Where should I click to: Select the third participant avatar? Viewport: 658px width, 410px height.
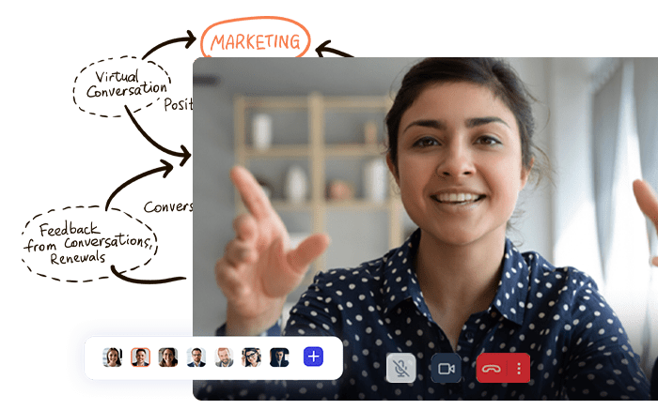tap(168, 357)
